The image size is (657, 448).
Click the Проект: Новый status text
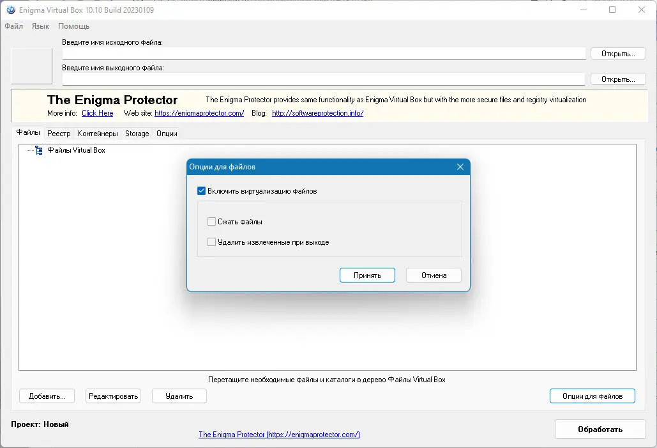point(40,424)
